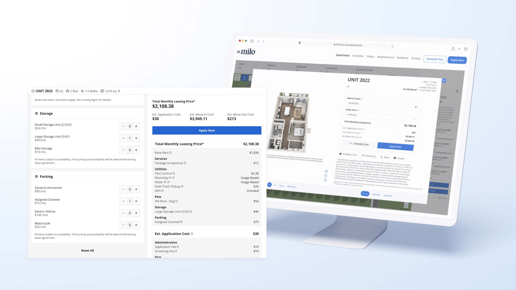Expand the Calculate Cost section
The image size is (516, 290).
[x=359, y=144]
